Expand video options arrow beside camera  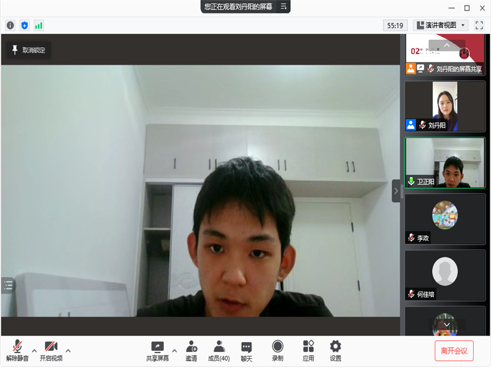[68, 351]
